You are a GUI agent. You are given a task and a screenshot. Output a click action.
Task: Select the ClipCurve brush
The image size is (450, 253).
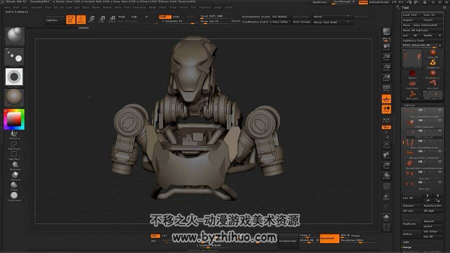pos(15,175)
